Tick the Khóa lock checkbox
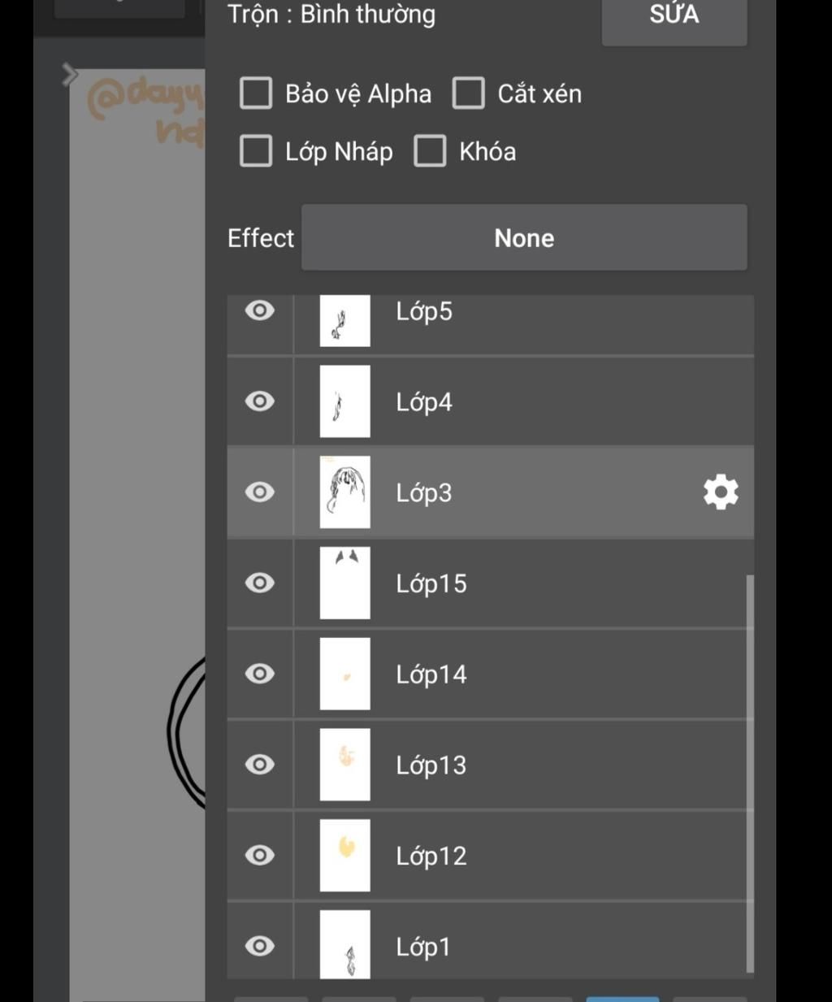 [430, 151]
